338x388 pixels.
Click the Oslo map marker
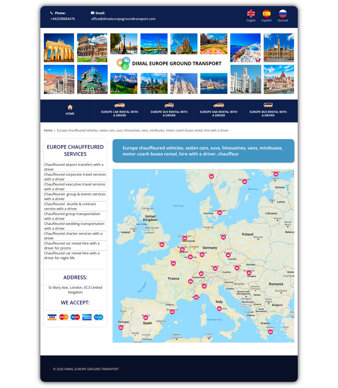(x=212, y=176)
